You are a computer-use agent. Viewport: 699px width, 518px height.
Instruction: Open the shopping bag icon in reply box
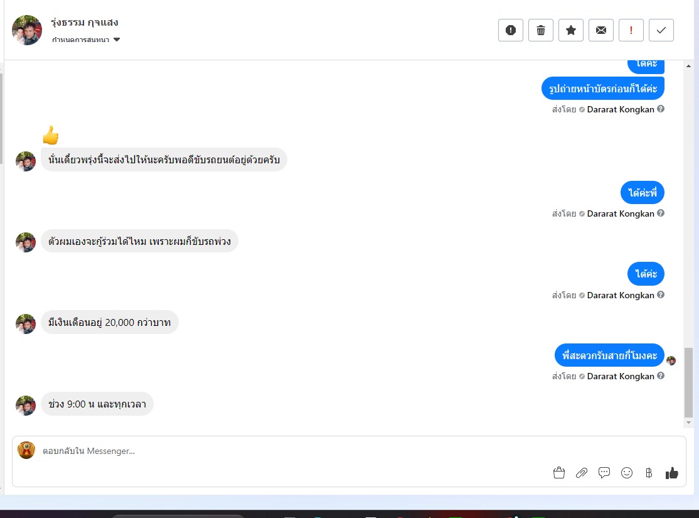[558, 473]
